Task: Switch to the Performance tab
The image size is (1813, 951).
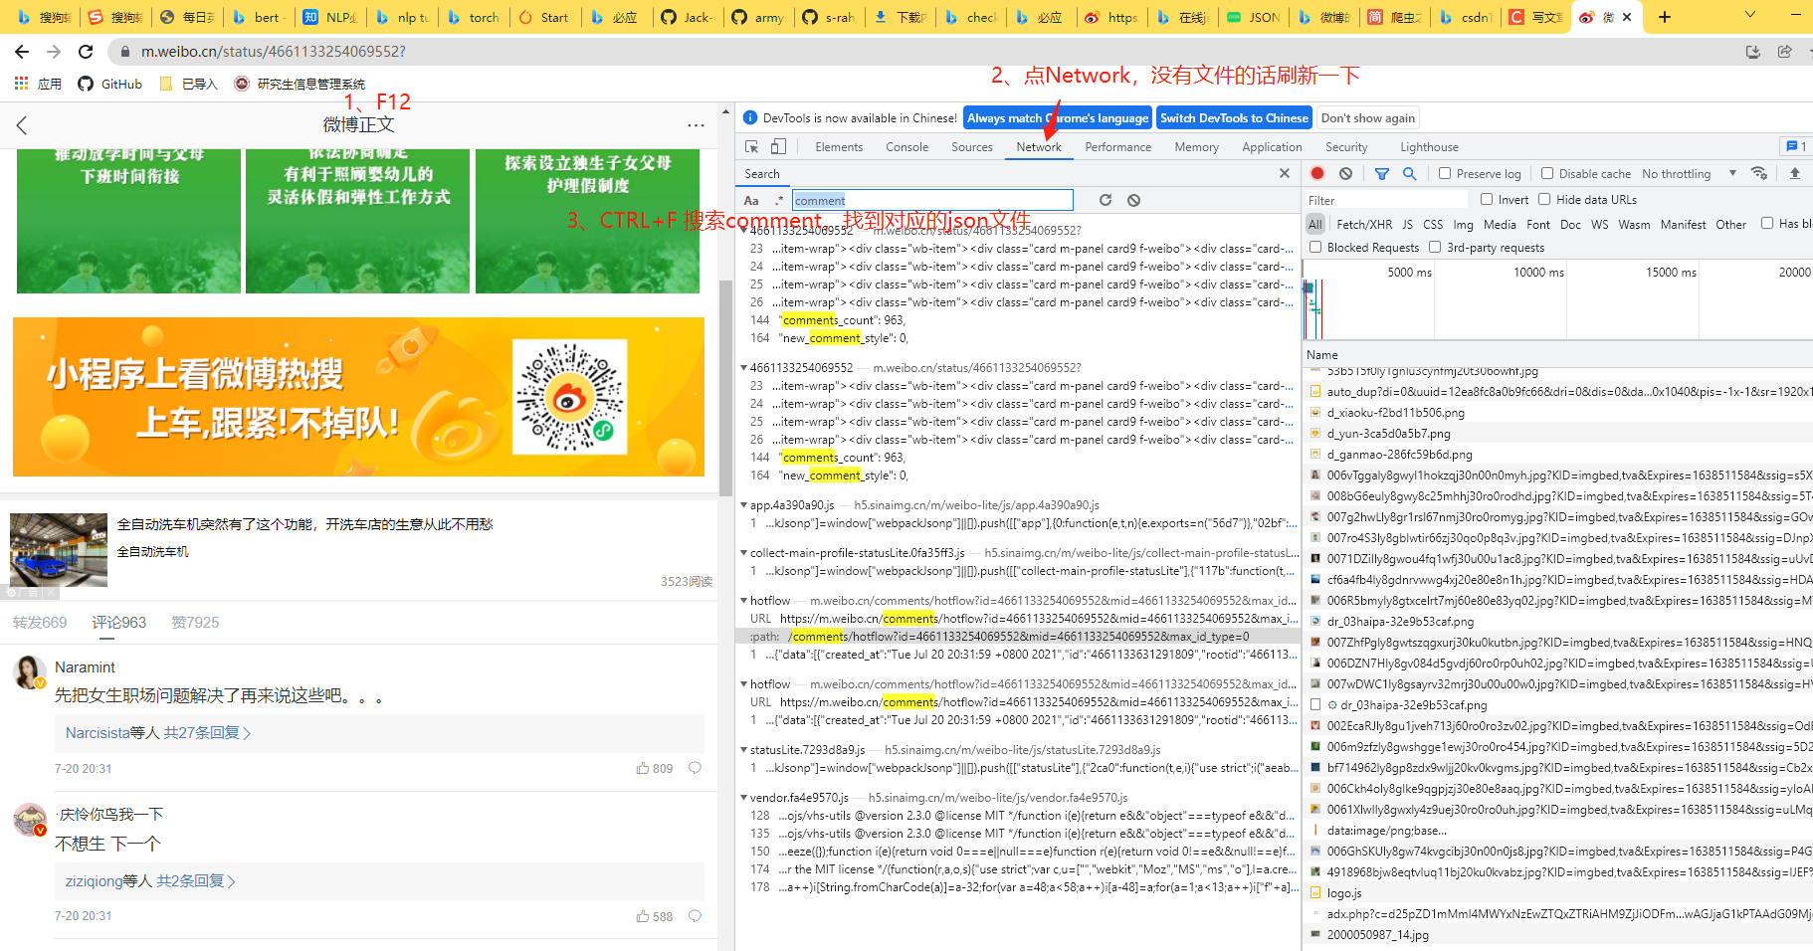Action: click(x=1118, y=147)
